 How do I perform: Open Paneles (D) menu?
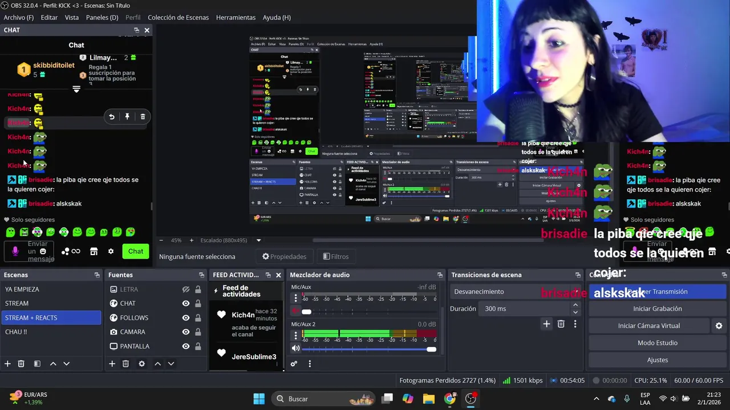click(102, 18)
